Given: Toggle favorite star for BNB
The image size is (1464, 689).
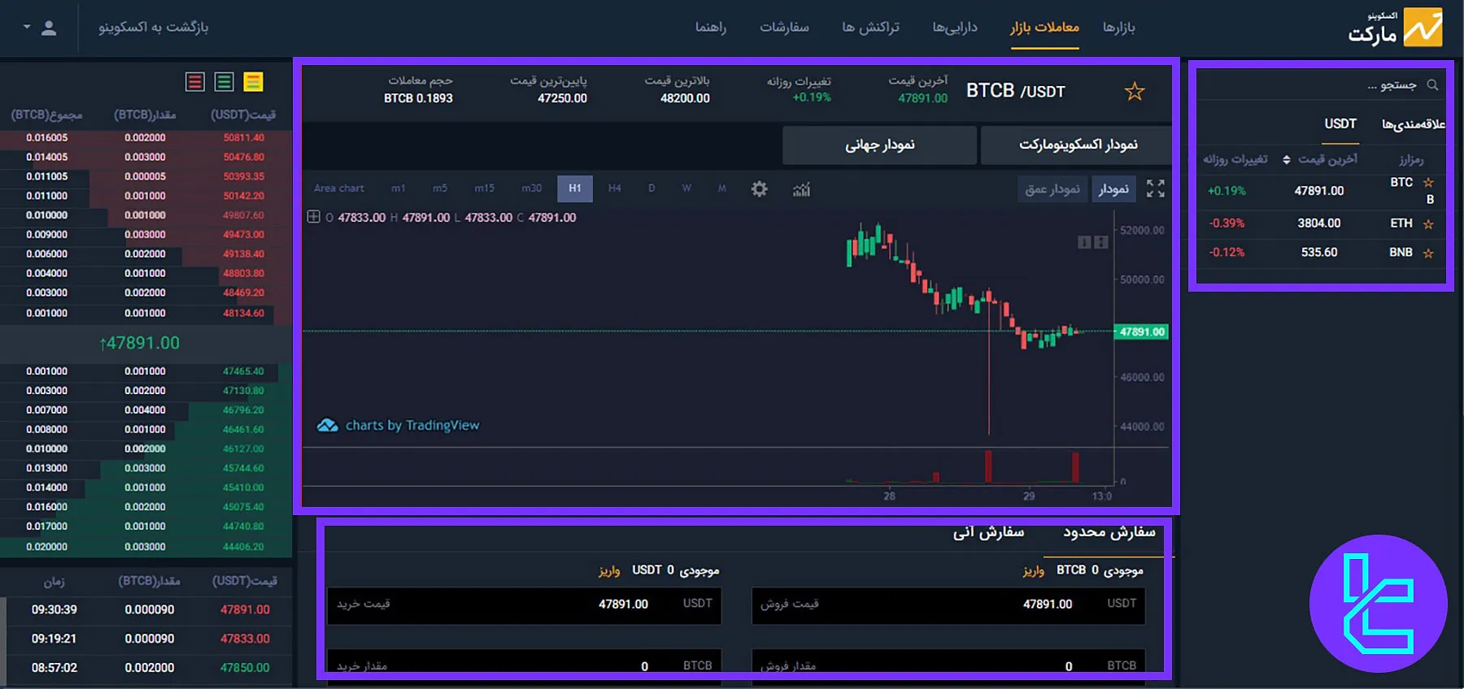Looking at the screenshot, I should coord(1428,253).
